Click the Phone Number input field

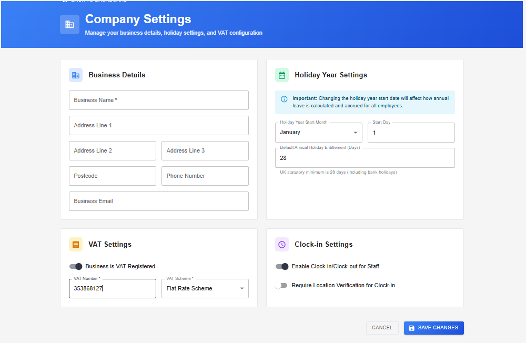point(205,176)
